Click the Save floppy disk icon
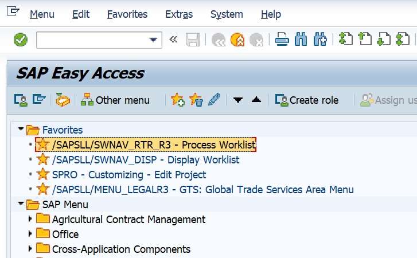 pyautogui.click(x=193, y=40)
